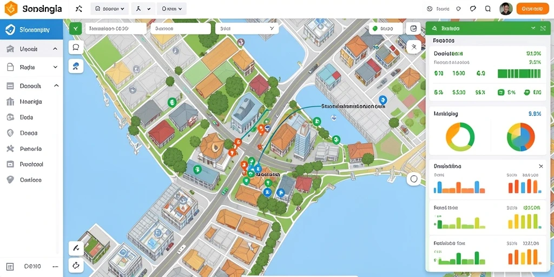Click the segmented green progress bar in the panel

519,74
